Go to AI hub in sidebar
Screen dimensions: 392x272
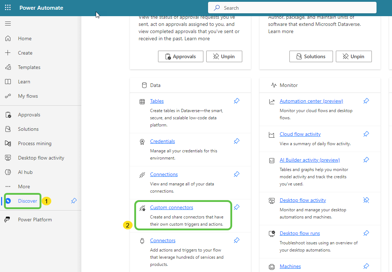point(25,172)
